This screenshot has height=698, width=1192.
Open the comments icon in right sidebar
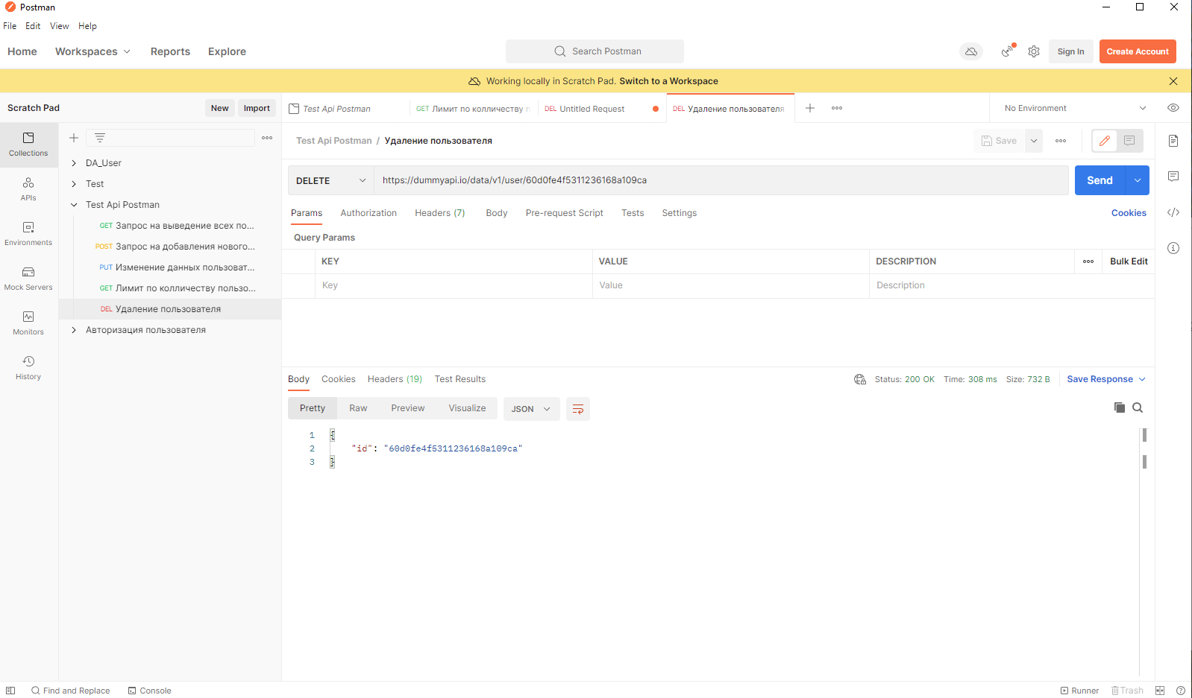point(1173,177)
